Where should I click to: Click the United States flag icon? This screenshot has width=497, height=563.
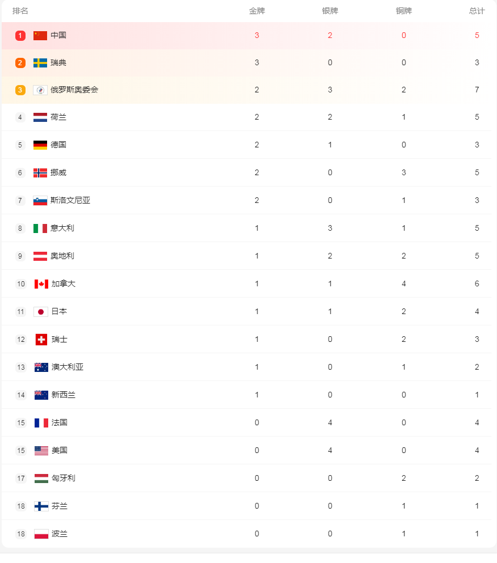tap(41, 451)
